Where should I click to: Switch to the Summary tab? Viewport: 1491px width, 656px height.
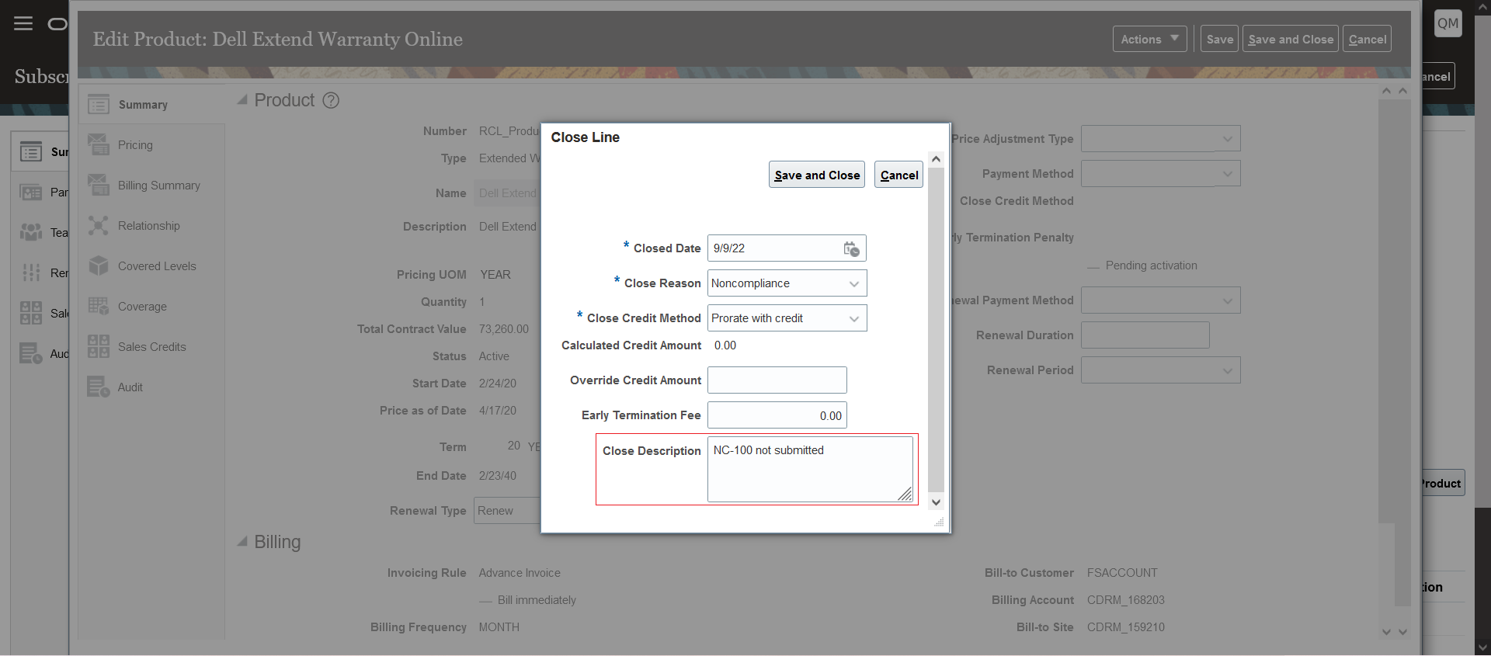coord(143,105)
